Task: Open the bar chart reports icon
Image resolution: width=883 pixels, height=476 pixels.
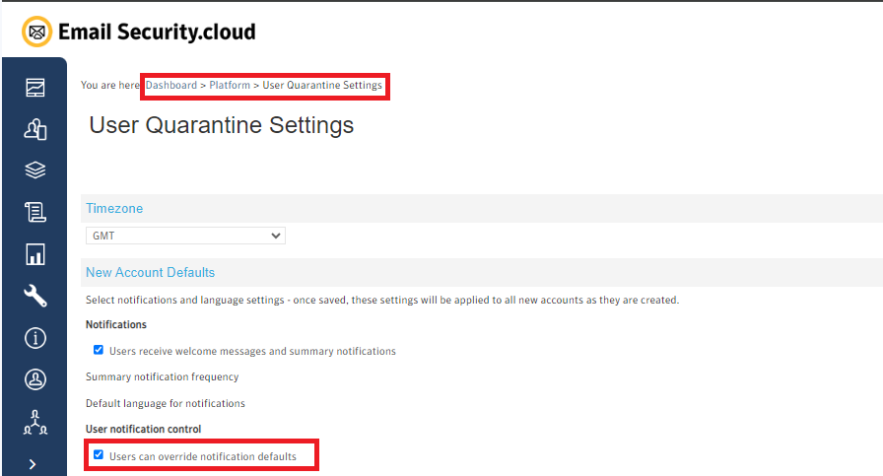Action: tap(35, 254)
